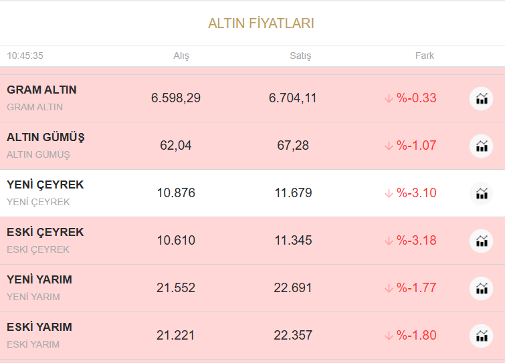Open the Eski Çeyrek row name
Image resolution: width=505 pixels, height=363 pixels.
45,232
